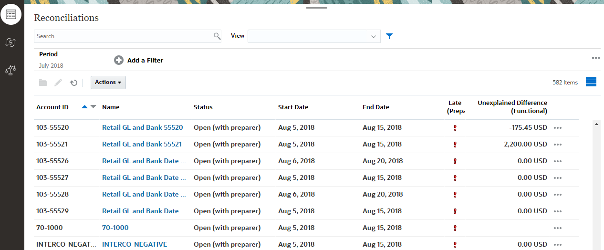604x250 pixels.
Task: Click scrollbar up arrow
Action: click(596, 124)
